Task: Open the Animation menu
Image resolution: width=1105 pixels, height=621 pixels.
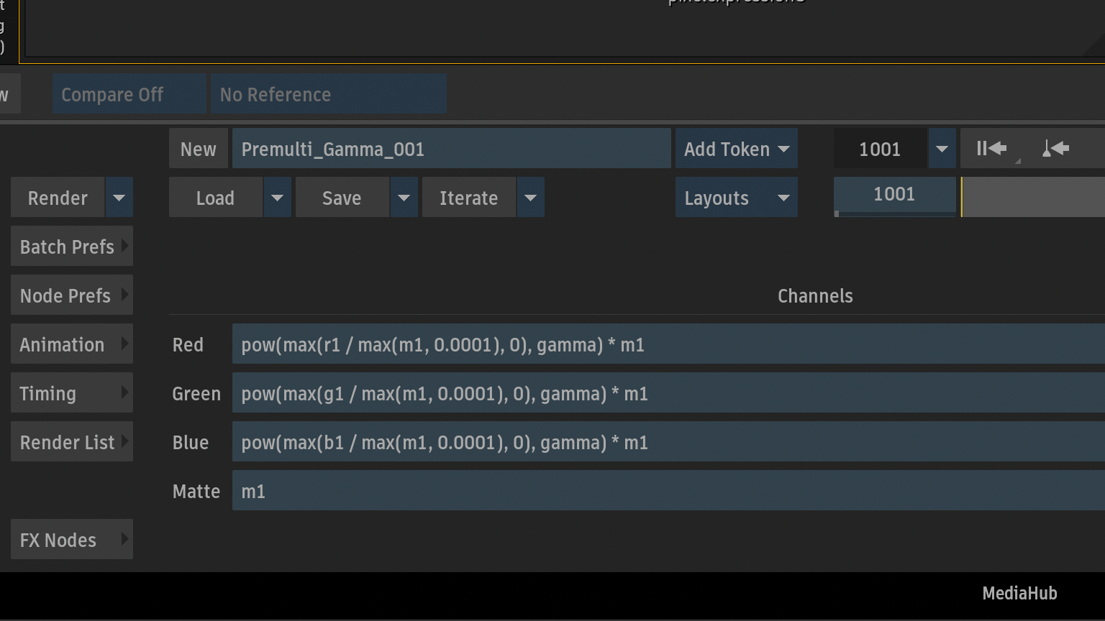Action: pyautogui.click(x=72, y=344)
